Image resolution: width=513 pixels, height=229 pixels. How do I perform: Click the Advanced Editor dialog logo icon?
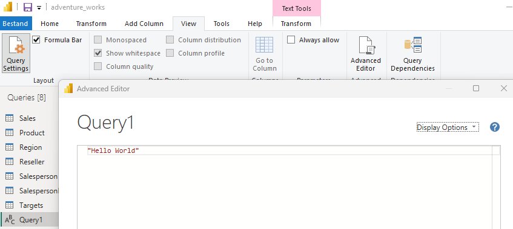point(68,88)
